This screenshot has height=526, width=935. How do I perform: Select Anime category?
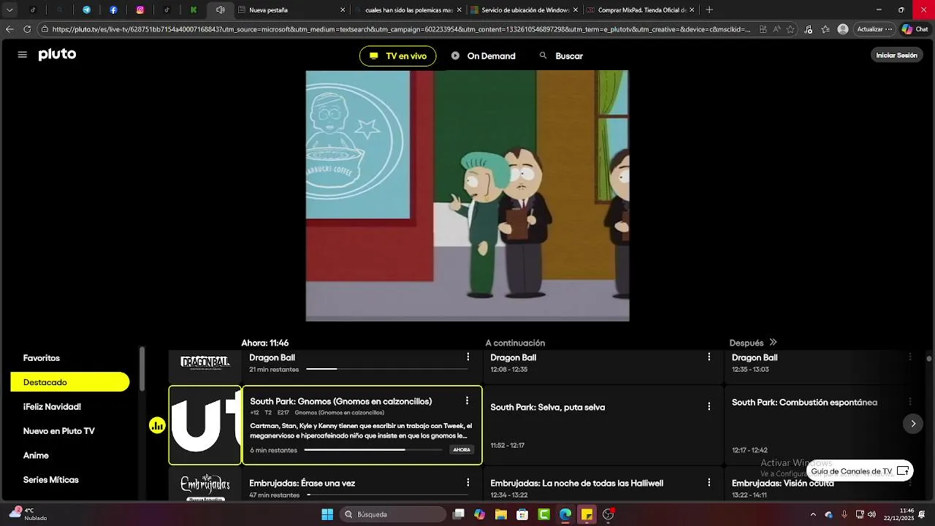coord(36,456)
